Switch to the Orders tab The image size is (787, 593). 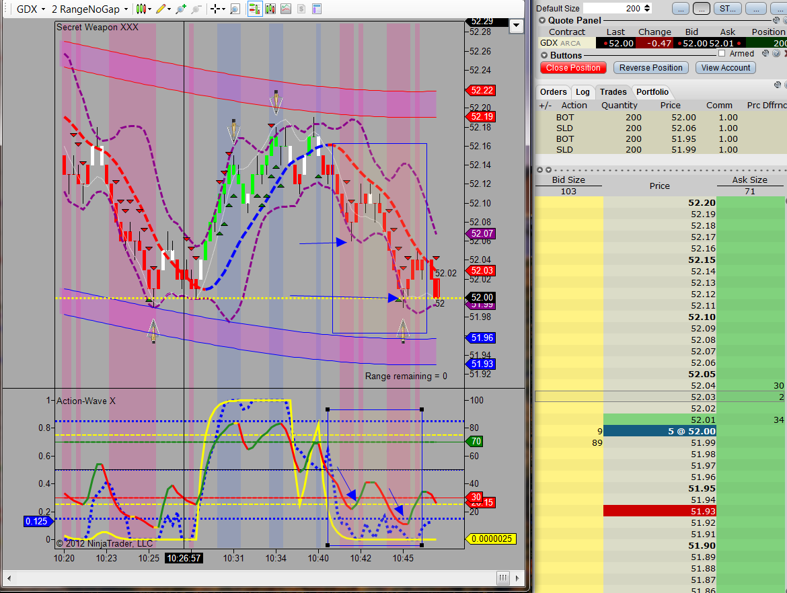pos(553,92)
